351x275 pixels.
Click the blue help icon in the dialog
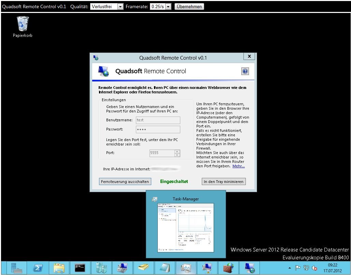point(245,71)
